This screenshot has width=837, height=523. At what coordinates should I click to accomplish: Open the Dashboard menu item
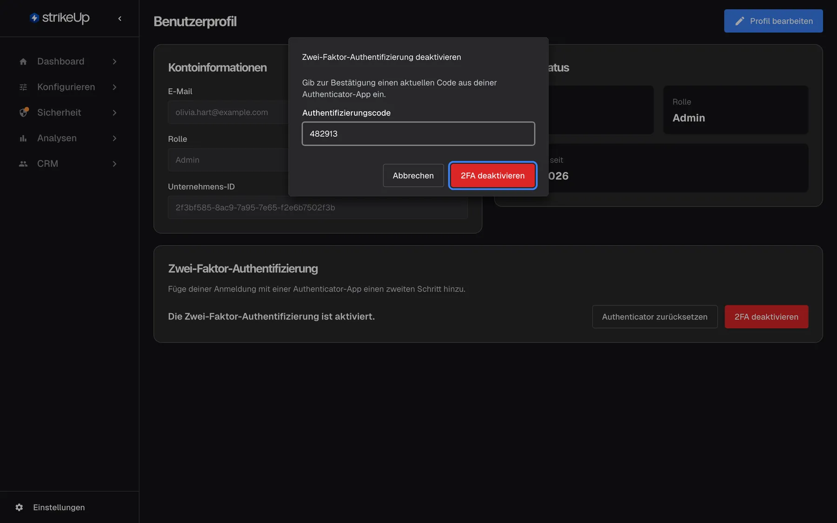coord(69,61)
